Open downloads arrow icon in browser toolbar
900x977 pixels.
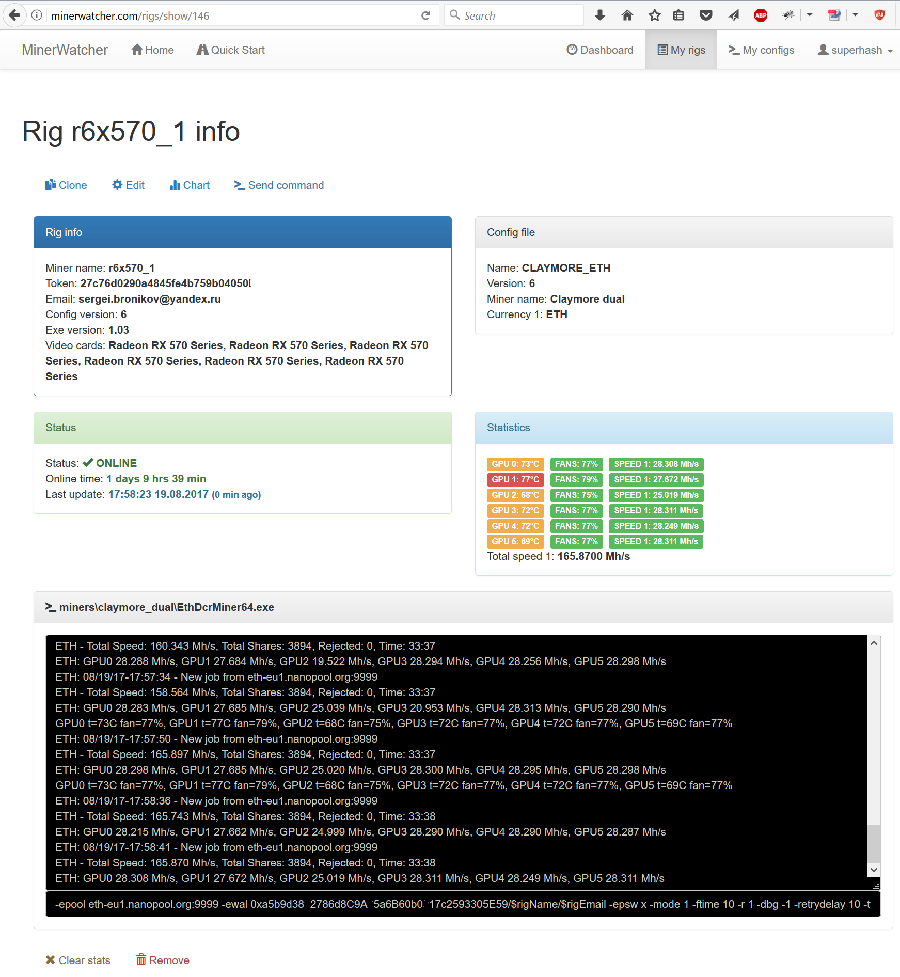click(x=600, y=15)
